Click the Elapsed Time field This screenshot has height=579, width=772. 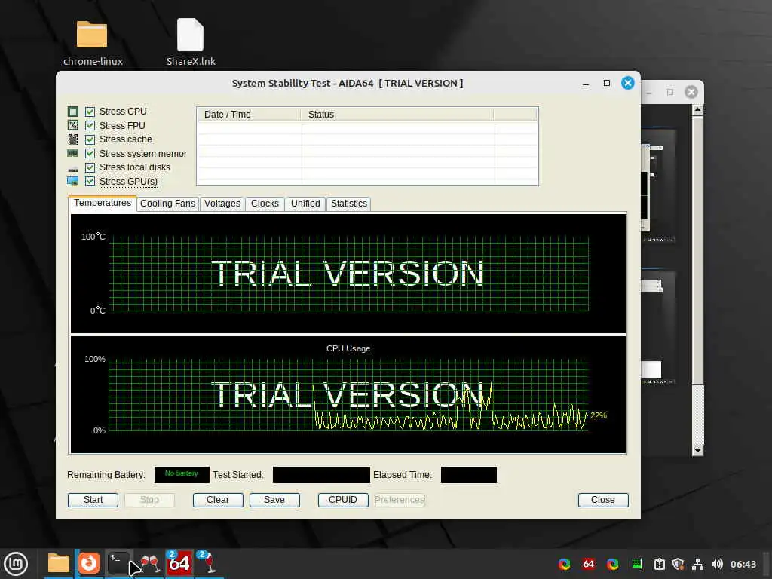coord(469,475)
